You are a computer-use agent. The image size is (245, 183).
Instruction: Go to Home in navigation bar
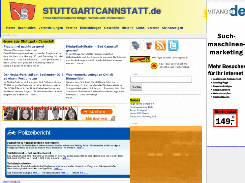pyautogui.click(x=11, y=28)
